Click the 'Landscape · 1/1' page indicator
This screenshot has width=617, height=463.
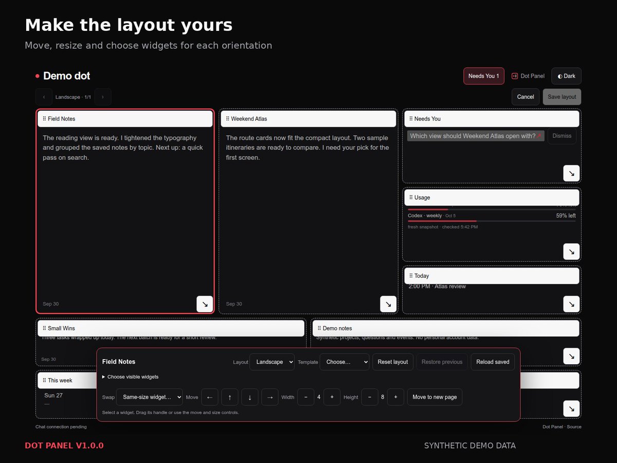(73, 97)
